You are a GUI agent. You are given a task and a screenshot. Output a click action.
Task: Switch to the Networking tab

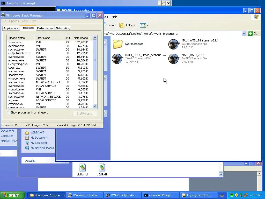click(63, 28)
